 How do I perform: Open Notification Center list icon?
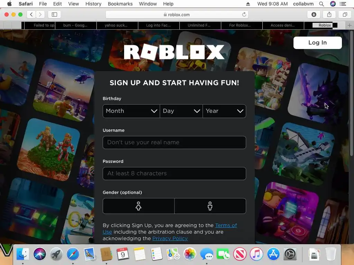point(343,4)
